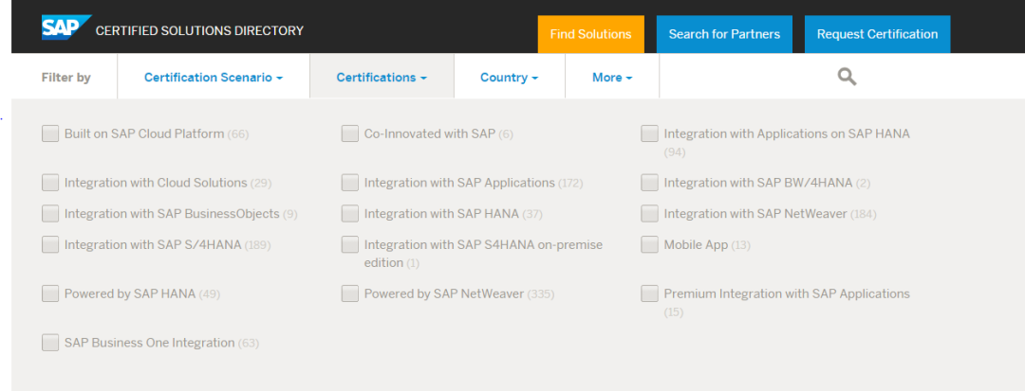The width and height of the screenshot is (1025, 391).
Task: Click the SAP logo
Action: (x=66, y=28)
